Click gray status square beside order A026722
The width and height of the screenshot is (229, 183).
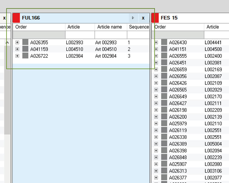click(25, 56)
